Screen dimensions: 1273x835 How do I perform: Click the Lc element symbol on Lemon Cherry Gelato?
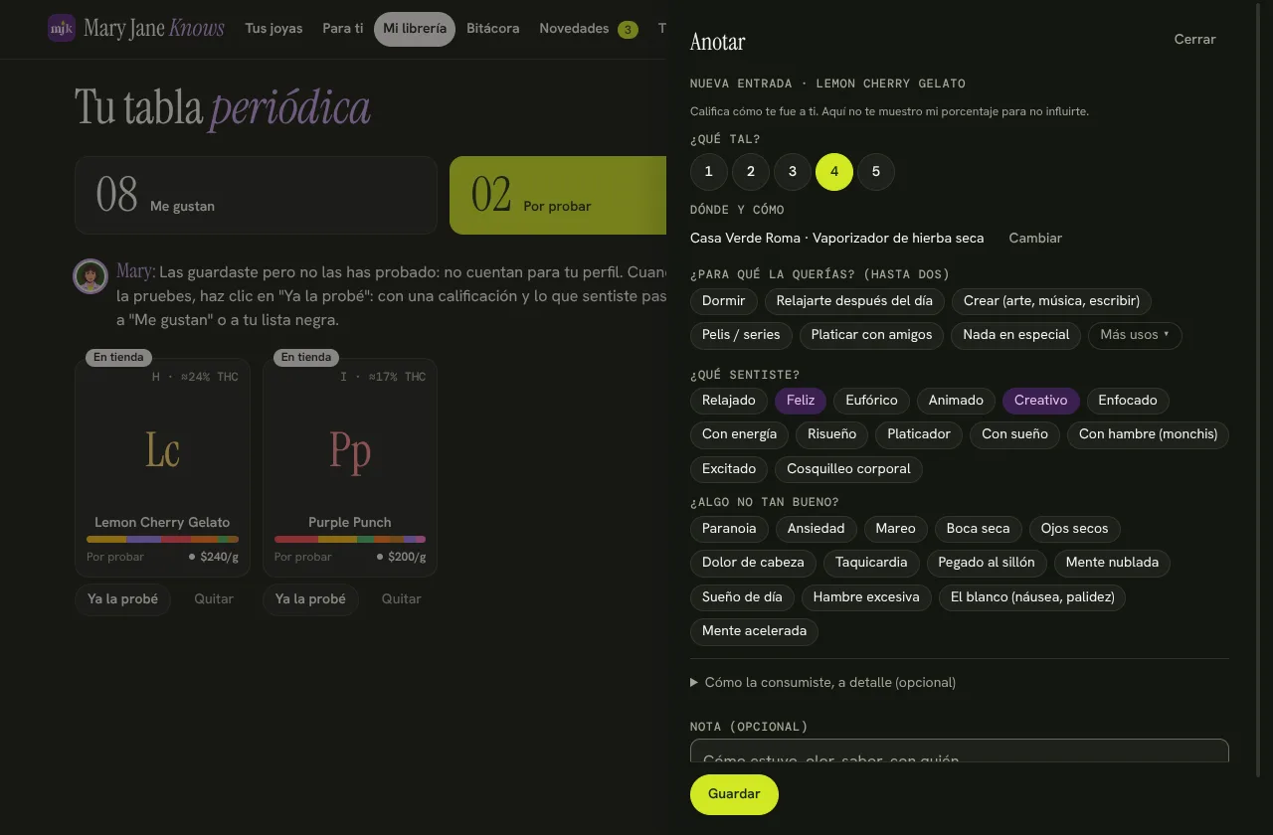coord(162,449)
